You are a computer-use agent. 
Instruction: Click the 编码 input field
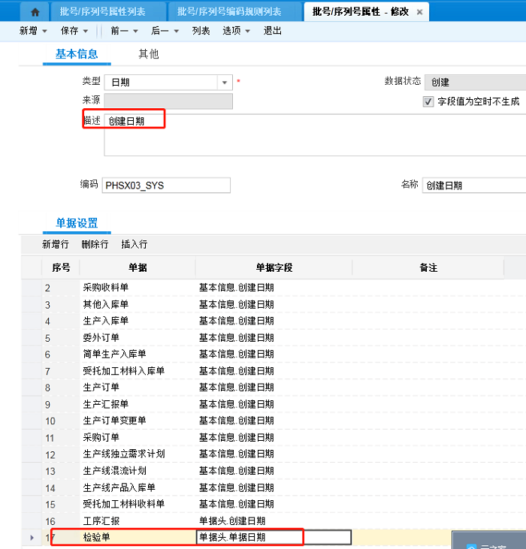[x=166, y=186]
